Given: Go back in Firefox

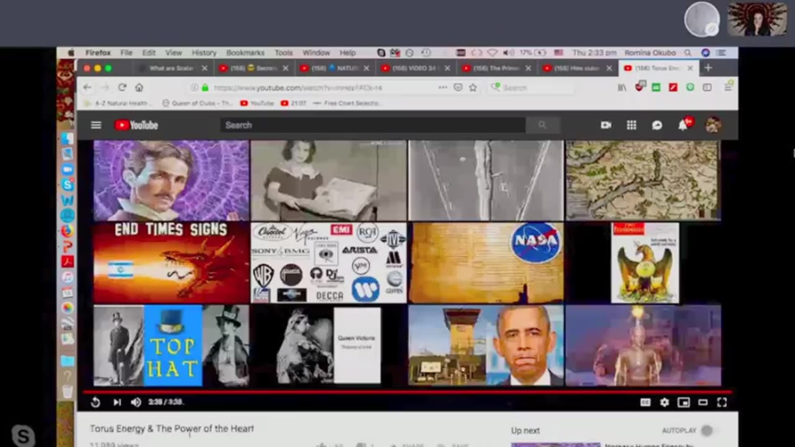Looking at the screenshot, I should [x=87, y=88].
